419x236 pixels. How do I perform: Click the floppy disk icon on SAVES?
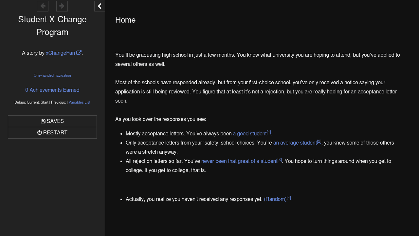(x=43, y=121)
